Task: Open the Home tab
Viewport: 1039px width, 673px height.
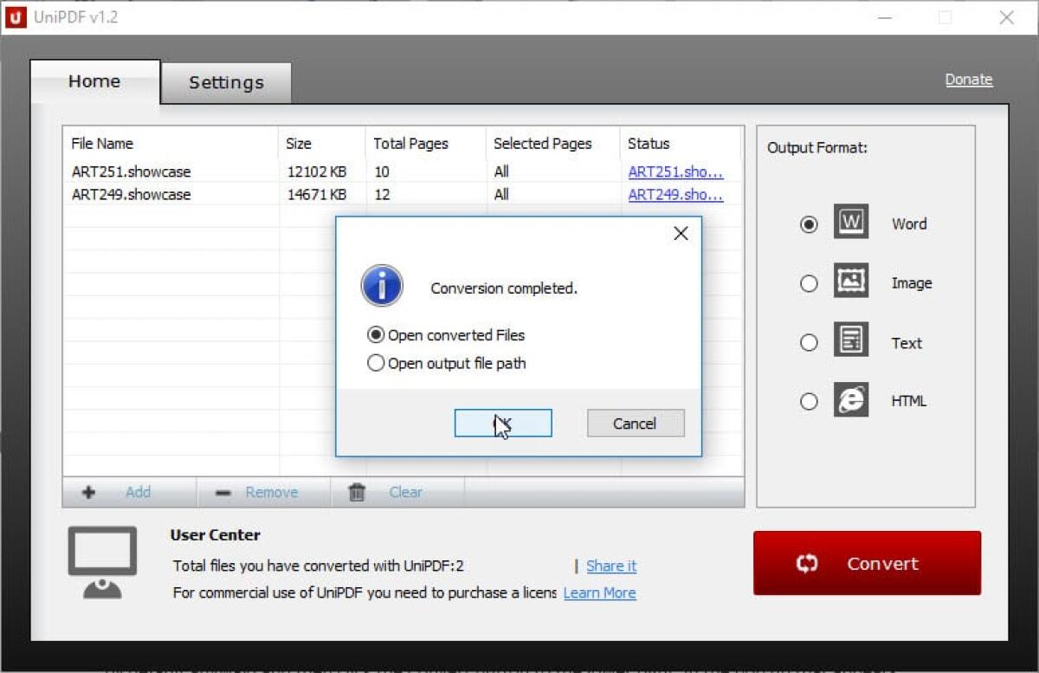Action: [x=94, y=81]
